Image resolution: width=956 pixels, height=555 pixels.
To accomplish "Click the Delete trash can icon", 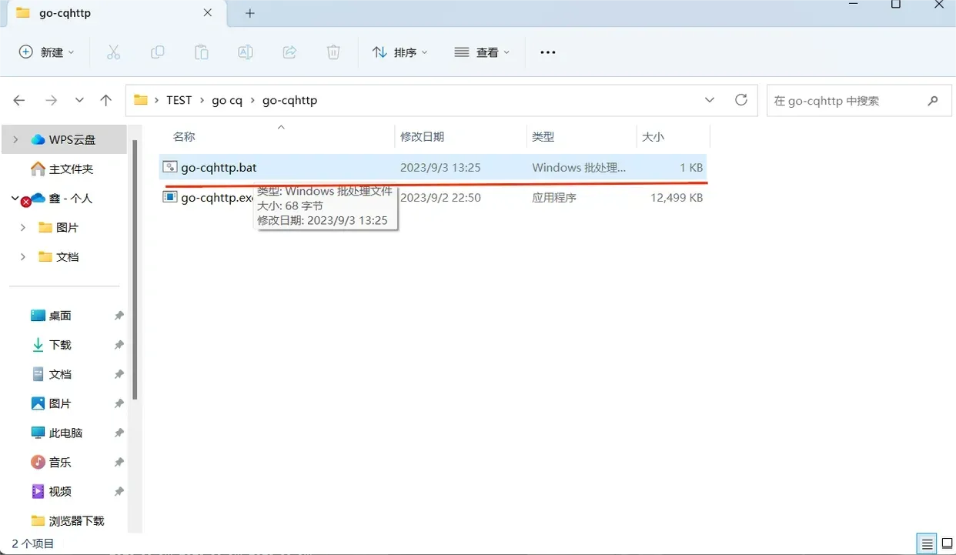I will [333, 52].
